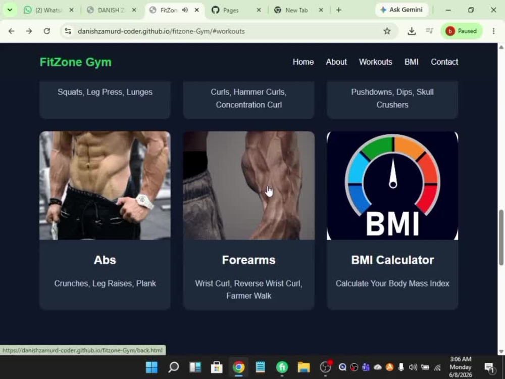Open OneDrive cloud tray icon
Image resolution: width=505 pixels, height=379 pixels.
click(377, 367)
